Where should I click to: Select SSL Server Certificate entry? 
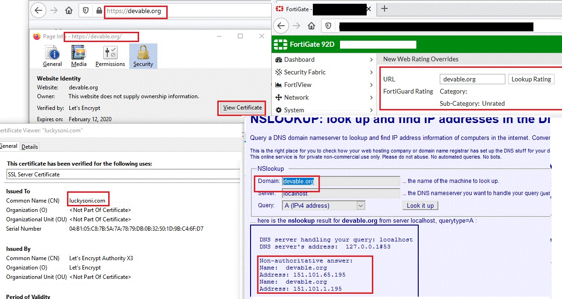point(123,174)
